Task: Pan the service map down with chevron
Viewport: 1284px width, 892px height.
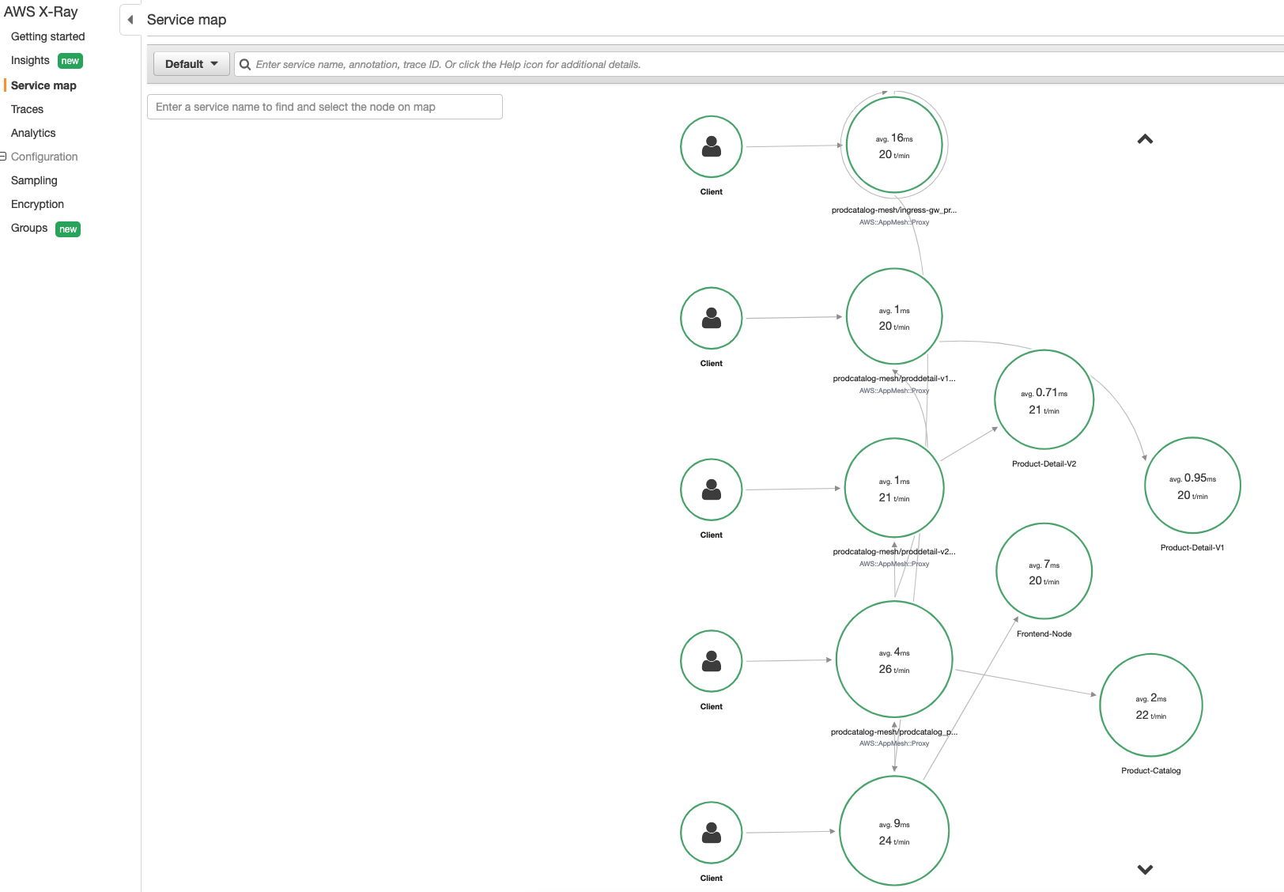Action: 1145,869
